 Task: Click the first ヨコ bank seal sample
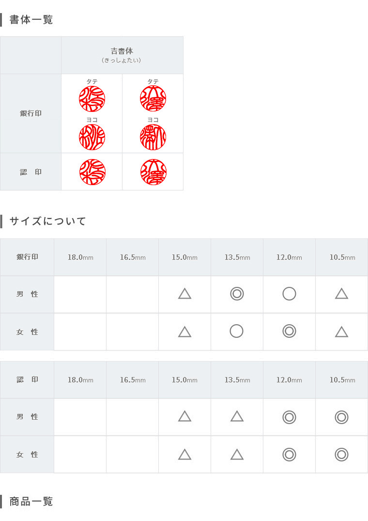point(92,137)
